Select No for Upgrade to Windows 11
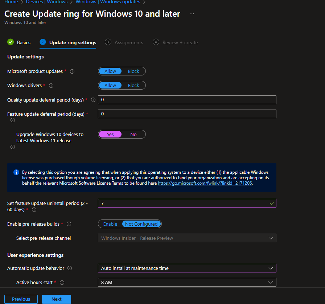The image size is (325, 304). click(x=133, y=135)
